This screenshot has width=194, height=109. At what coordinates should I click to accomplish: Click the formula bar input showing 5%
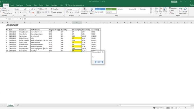click(x=108, y=19)
